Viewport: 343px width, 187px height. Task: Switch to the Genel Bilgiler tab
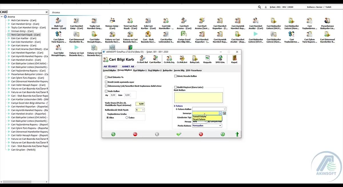point(109,70)
